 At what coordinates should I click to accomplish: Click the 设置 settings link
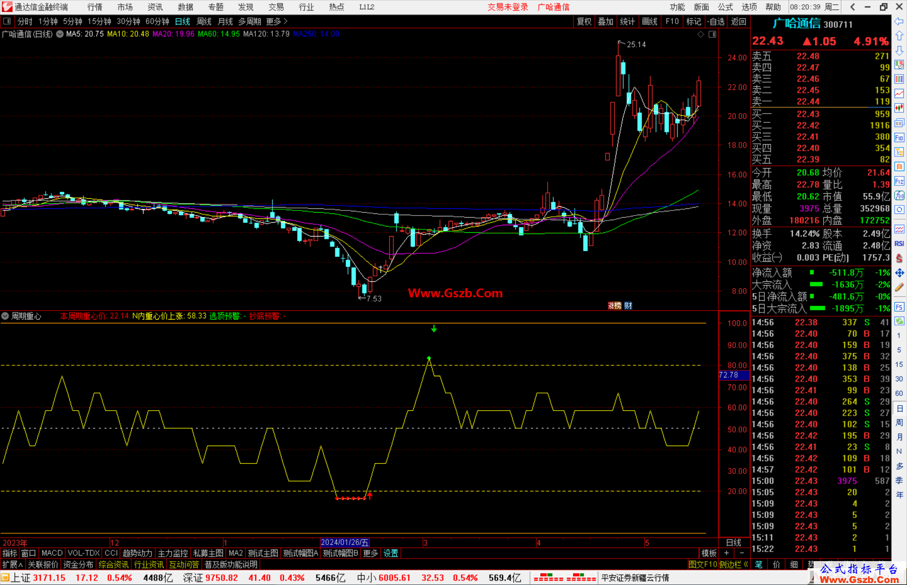[391, 553]
